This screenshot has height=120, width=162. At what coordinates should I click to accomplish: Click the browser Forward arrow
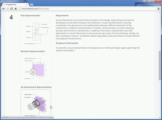(x=8, y=9)
